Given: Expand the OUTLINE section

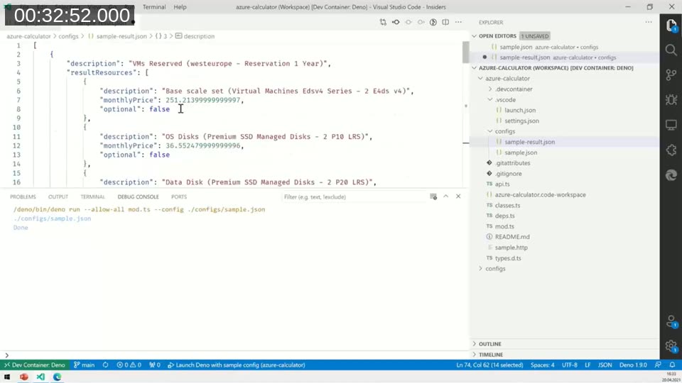Looking at the screenshot, I should 565,344.
